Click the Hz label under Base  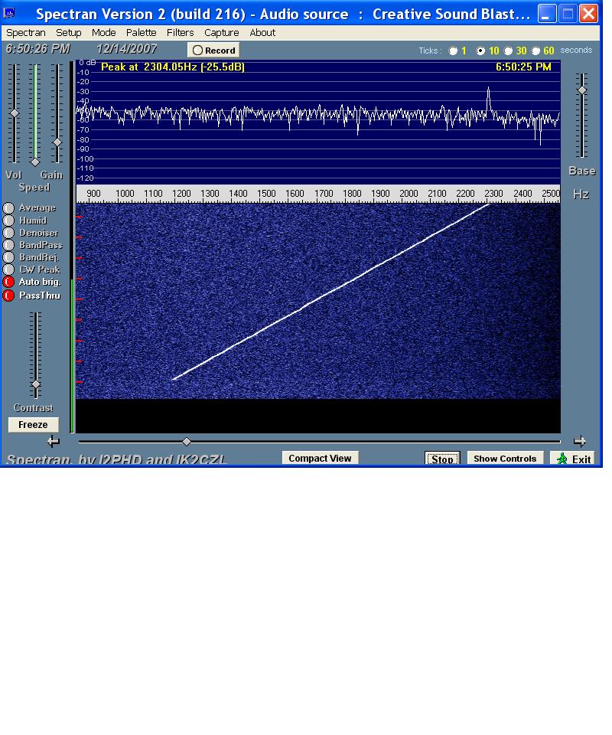[x=581, y=194]
